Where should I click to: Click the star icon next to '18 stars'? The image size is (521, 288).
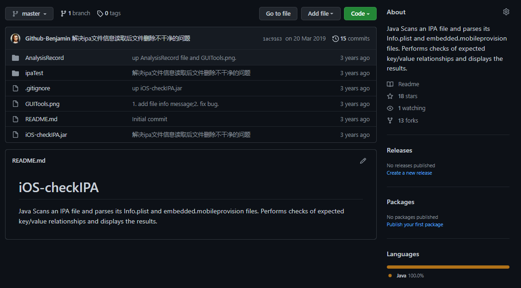coord(390,96)
